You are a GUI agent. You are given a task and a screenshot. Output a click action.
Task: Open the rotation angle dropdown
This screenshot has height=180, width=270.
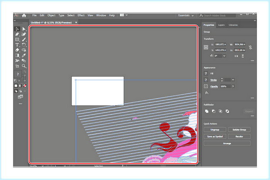pyautogui.click(x=224, y=56)
